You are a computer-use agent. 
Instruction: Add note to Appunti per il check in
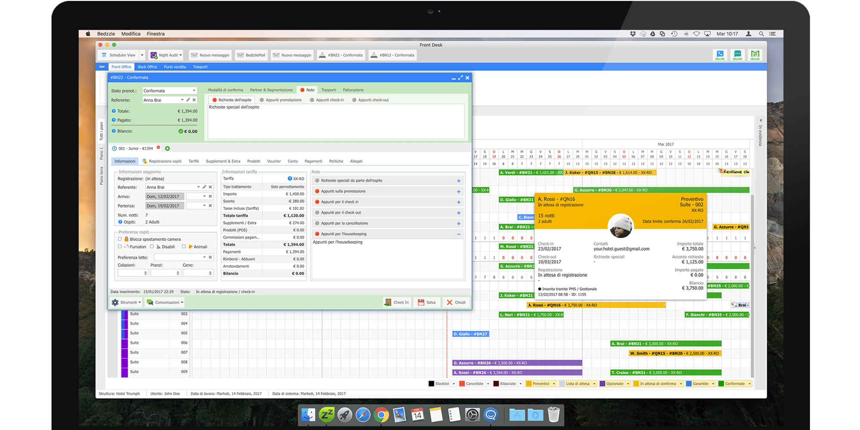click(459, 202)
